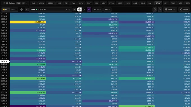
Task: Toggle the purple lightning bolt button
Action: pos(89,10)
